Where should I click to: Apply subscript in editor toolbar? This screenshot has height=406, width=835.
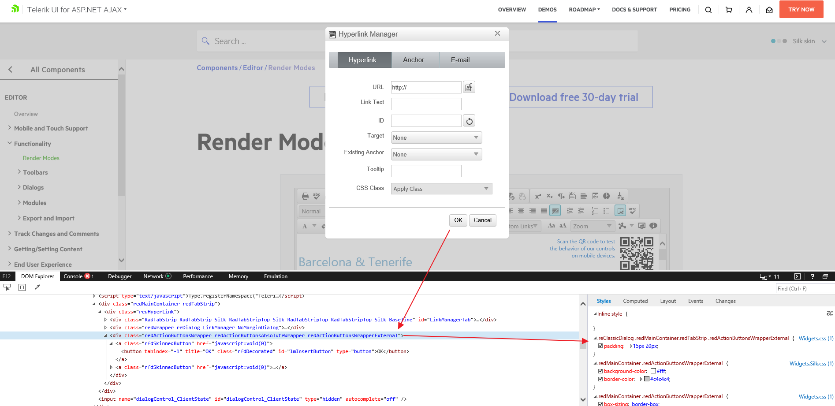click(549, 196)
